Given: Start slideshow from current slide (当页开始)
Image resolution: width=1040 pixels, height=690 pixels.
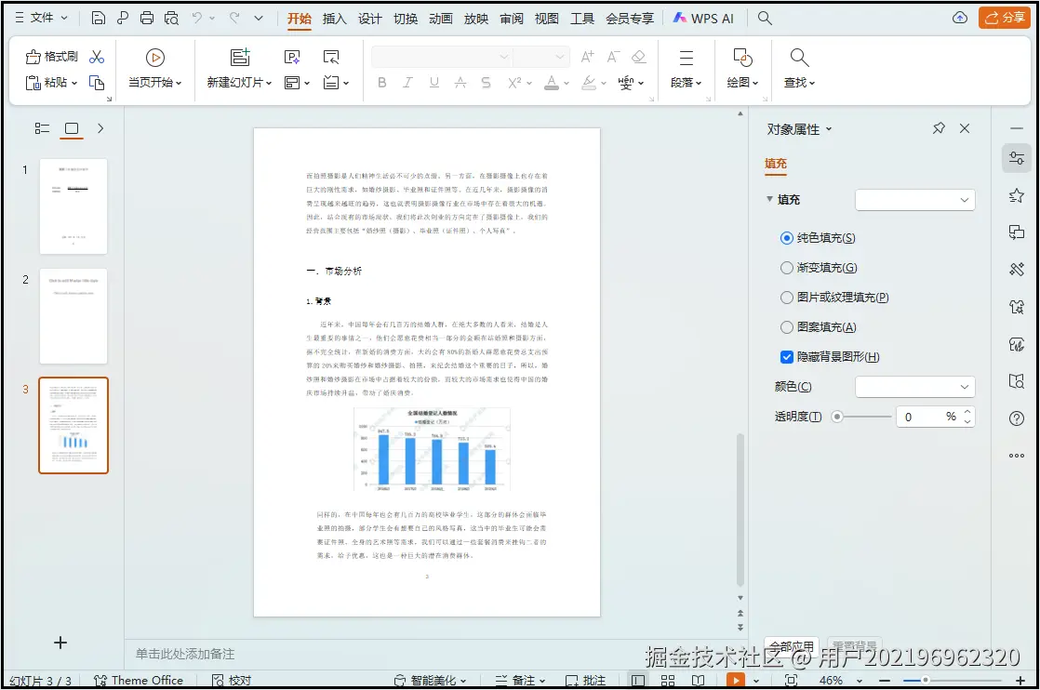Looking at the screenshot, I should (x=154, y=58).
